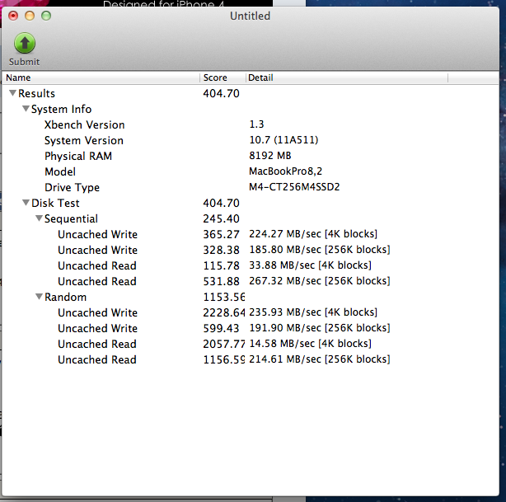Collapse the Disk Test section
Image resolution: width=506 pixels, height=502 pixels.
[26, 203]
